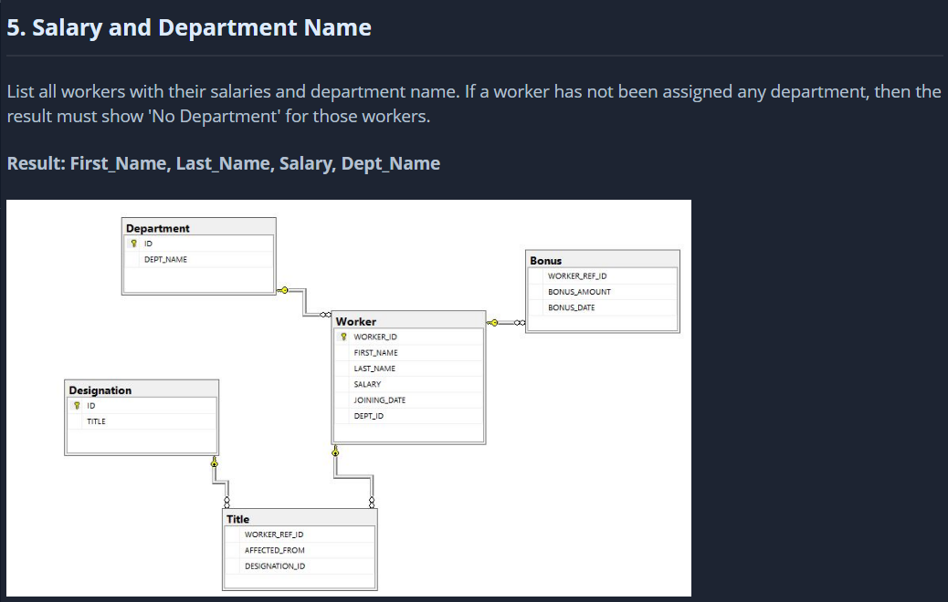948x602 pixels.
Task: Select the Title table header bar
Action: coord(237,519)
